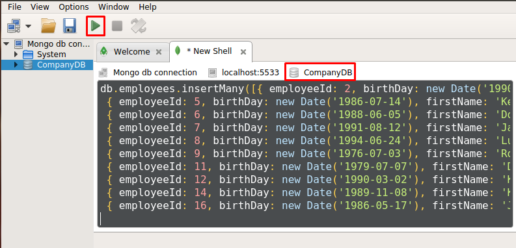Image resolution: width=516 pixels, height=248 pixels.
Task: Click the open folder icon
Action: pos(48,26)
